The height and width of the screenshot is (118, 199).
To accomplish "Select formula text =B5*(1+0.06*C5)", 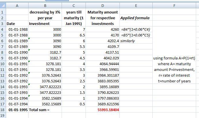I will click(136, 35).
